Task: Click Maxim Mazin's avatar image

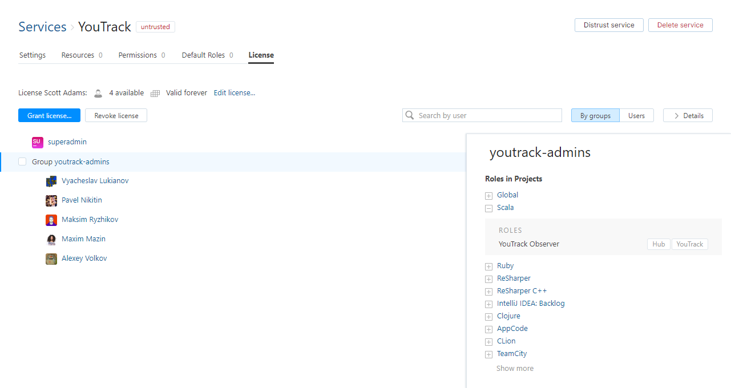Action: 51,239
